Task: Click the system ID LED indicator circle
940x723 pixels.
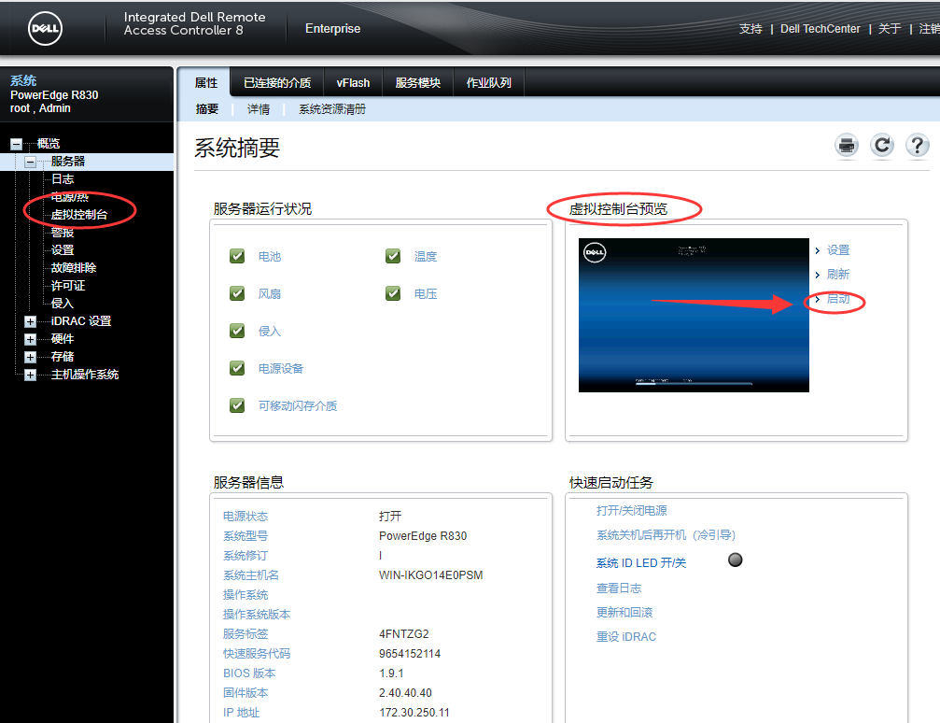Action: (735, 560)
